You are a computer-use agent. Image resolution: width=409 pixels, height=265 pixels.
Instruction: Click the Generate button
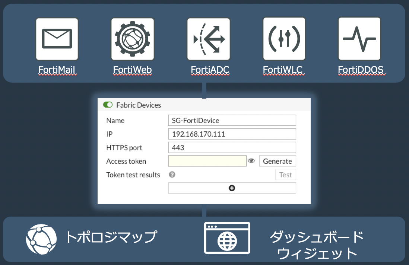click(278, 161)
